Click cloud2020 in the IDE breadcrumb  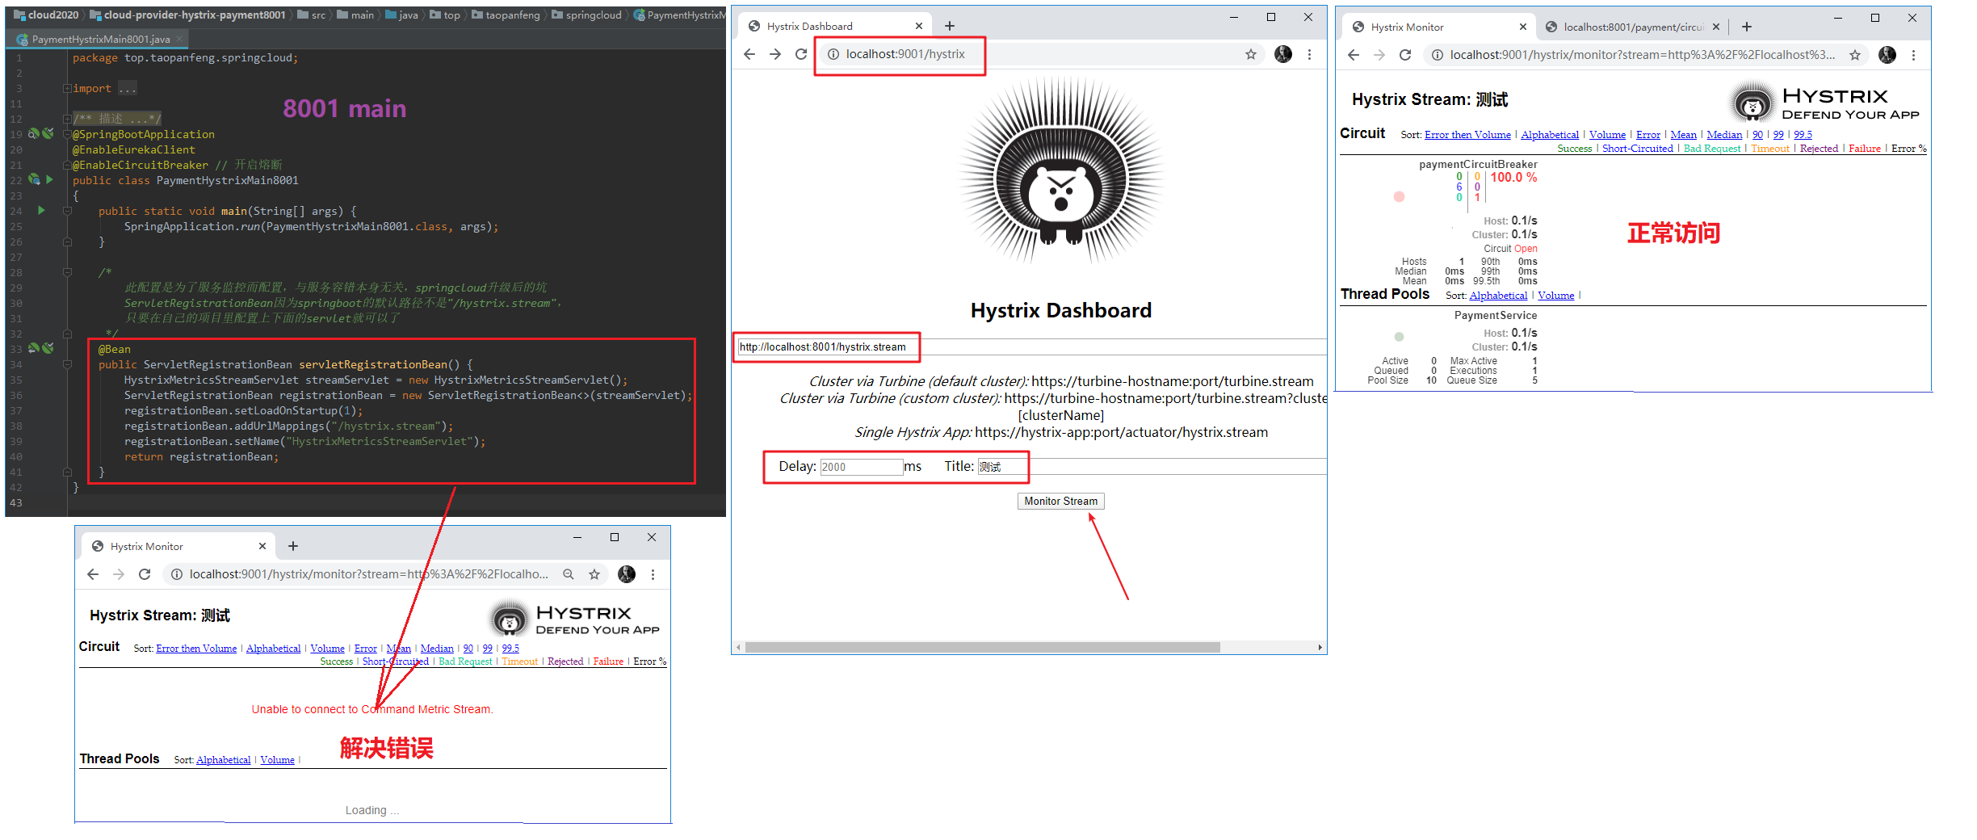pos(47,15)
